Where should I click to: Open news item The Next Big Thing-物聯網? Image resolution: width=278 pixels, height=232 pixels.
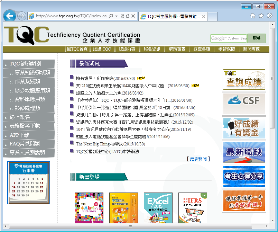[x=110, y=144]
